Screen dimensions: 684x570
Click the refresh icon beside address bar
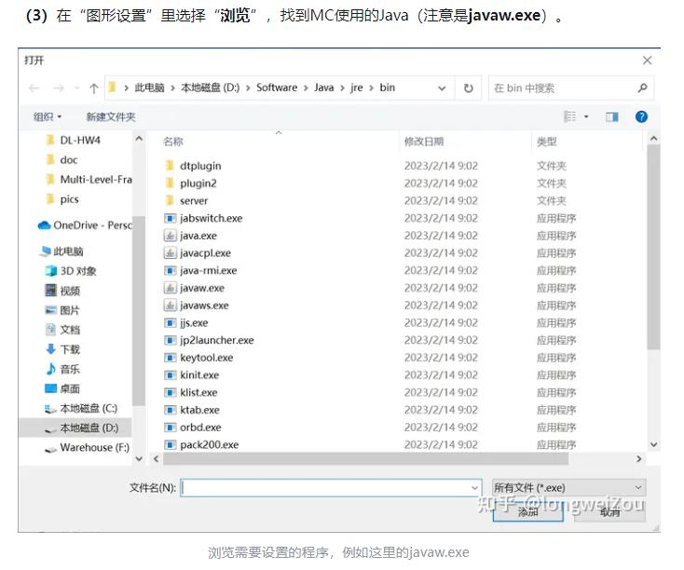tap(468, 88)
